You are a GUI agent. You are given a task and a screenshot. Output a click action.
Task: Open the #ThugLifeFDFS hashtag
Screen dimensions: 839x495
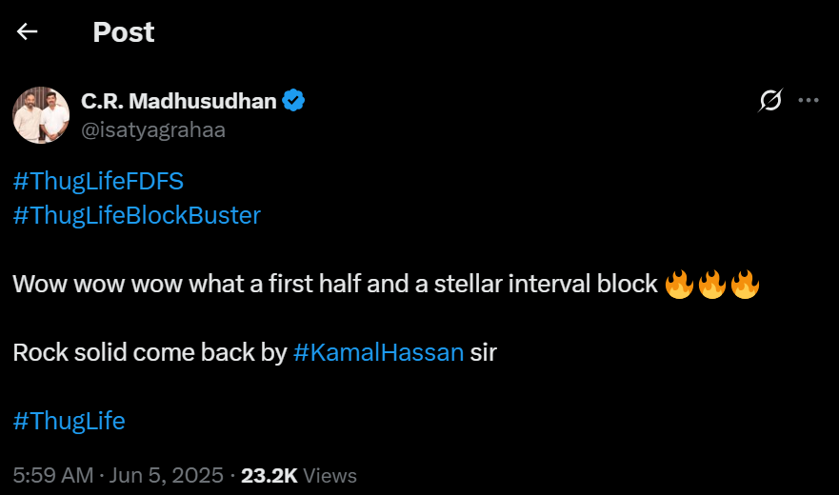[98, 180]
